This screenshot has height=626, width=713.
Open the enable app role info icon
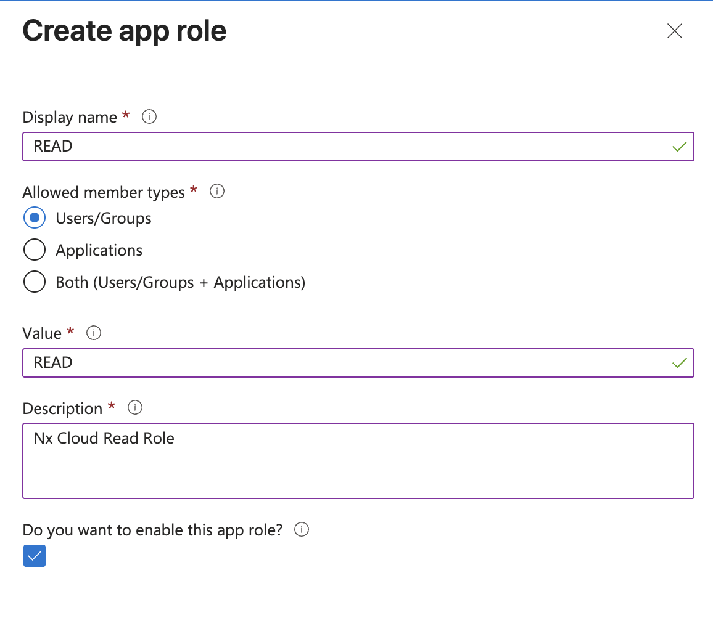click(x=302, y=529)
